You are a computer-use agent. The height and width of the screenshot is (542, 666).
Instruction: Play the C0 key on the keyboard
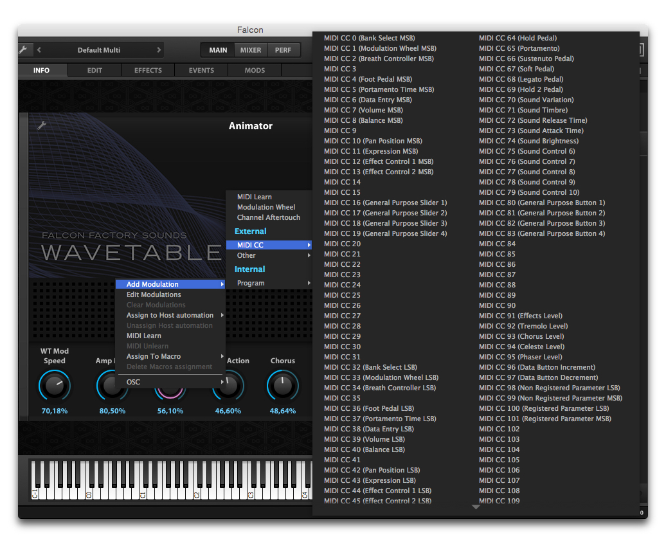(88, 492)
